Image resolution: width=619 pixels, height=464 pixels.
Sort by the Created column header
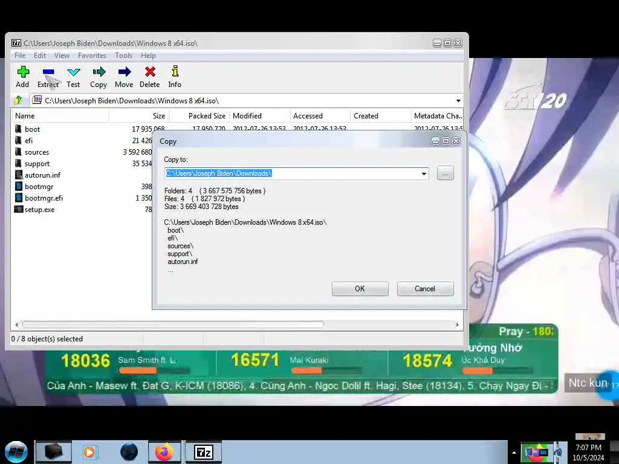(381, 116)
